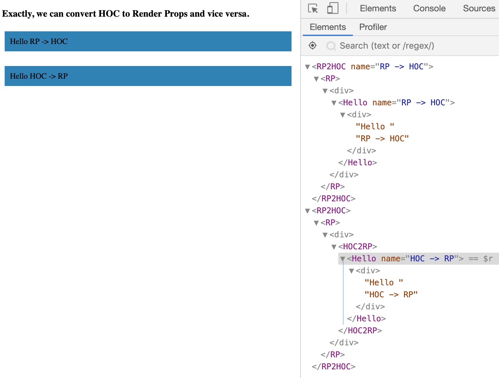This screenshot has height=378, width=499.
Task: Click the "Hello RP -> HOC" blue box
Action: click(x=148, y=41)
